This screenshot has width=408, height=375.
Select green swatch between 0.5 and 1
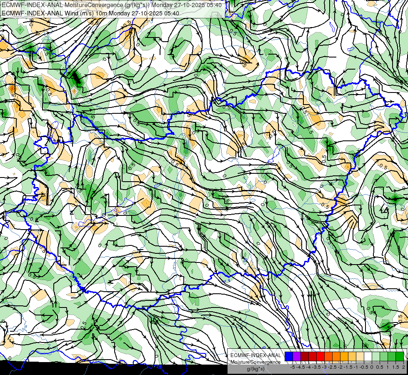(384, 356)
